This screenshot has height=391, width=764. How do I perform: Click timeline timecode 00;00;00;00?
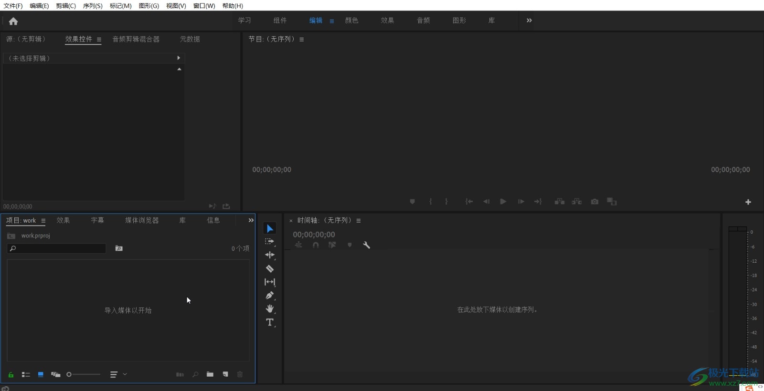click(x=314, y=235)
